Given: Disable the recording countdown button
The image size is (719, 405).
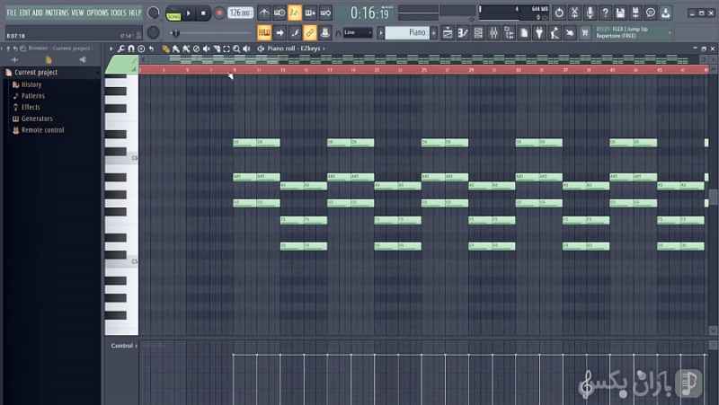Looking at the screenshot, I should tap(295, 13).
